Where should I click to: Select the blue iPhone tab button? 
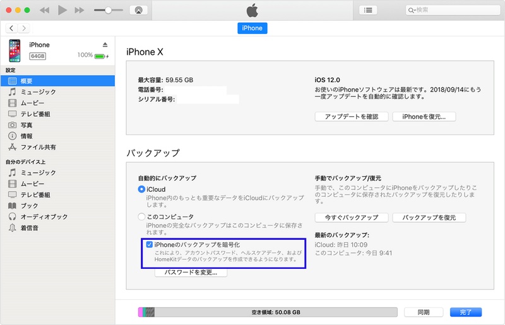pos(252,28)
